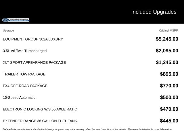Select Electronic Locking W/3.55 Axle Ratio
Image resolution: width=184 pixels, height=138 pixels.
[40, 109]
